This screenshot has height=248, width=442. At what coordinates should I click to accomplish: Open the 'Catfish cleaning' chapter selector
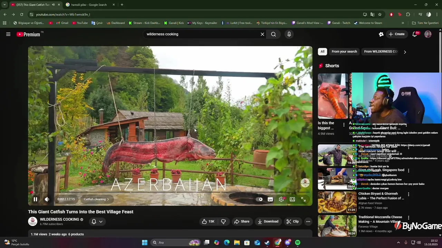point(96,199)
